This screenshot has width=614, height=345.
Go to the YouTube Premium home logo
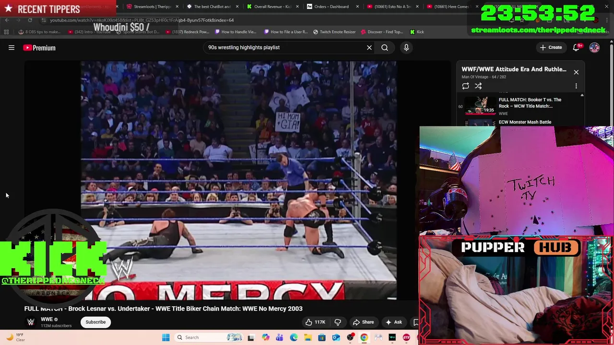(x=39, y=47)
